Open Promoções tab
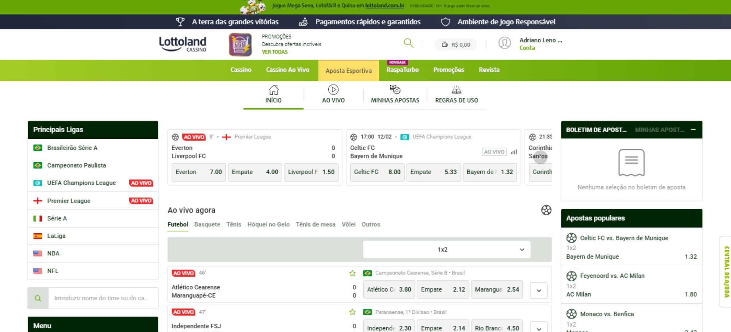The image size is (731, 332). pos(449,70)
